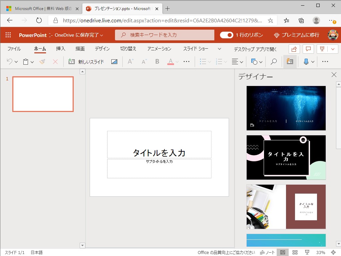Select the second dark Designer theme thumbnail
The width and height of the screenshot is (341, 256).
286,157
